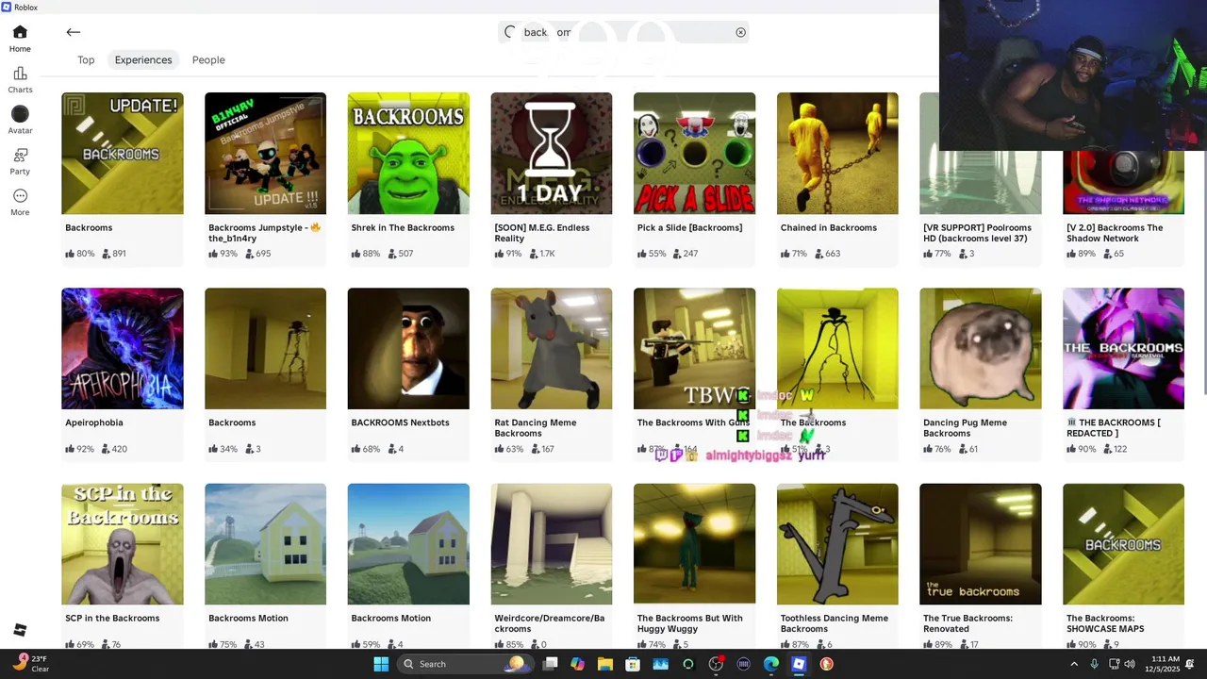Open the weather widget showing 23°F
The height and width of the screenshot is (679, 1207).
tap(30, 664)
